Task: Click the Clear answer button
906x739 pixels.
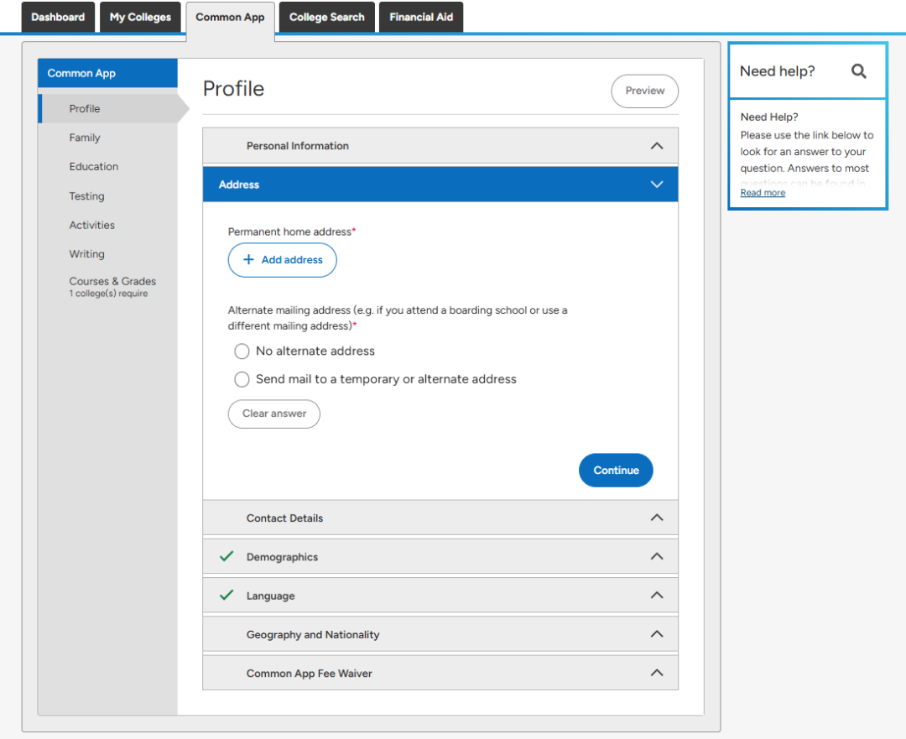Action: 273,414
